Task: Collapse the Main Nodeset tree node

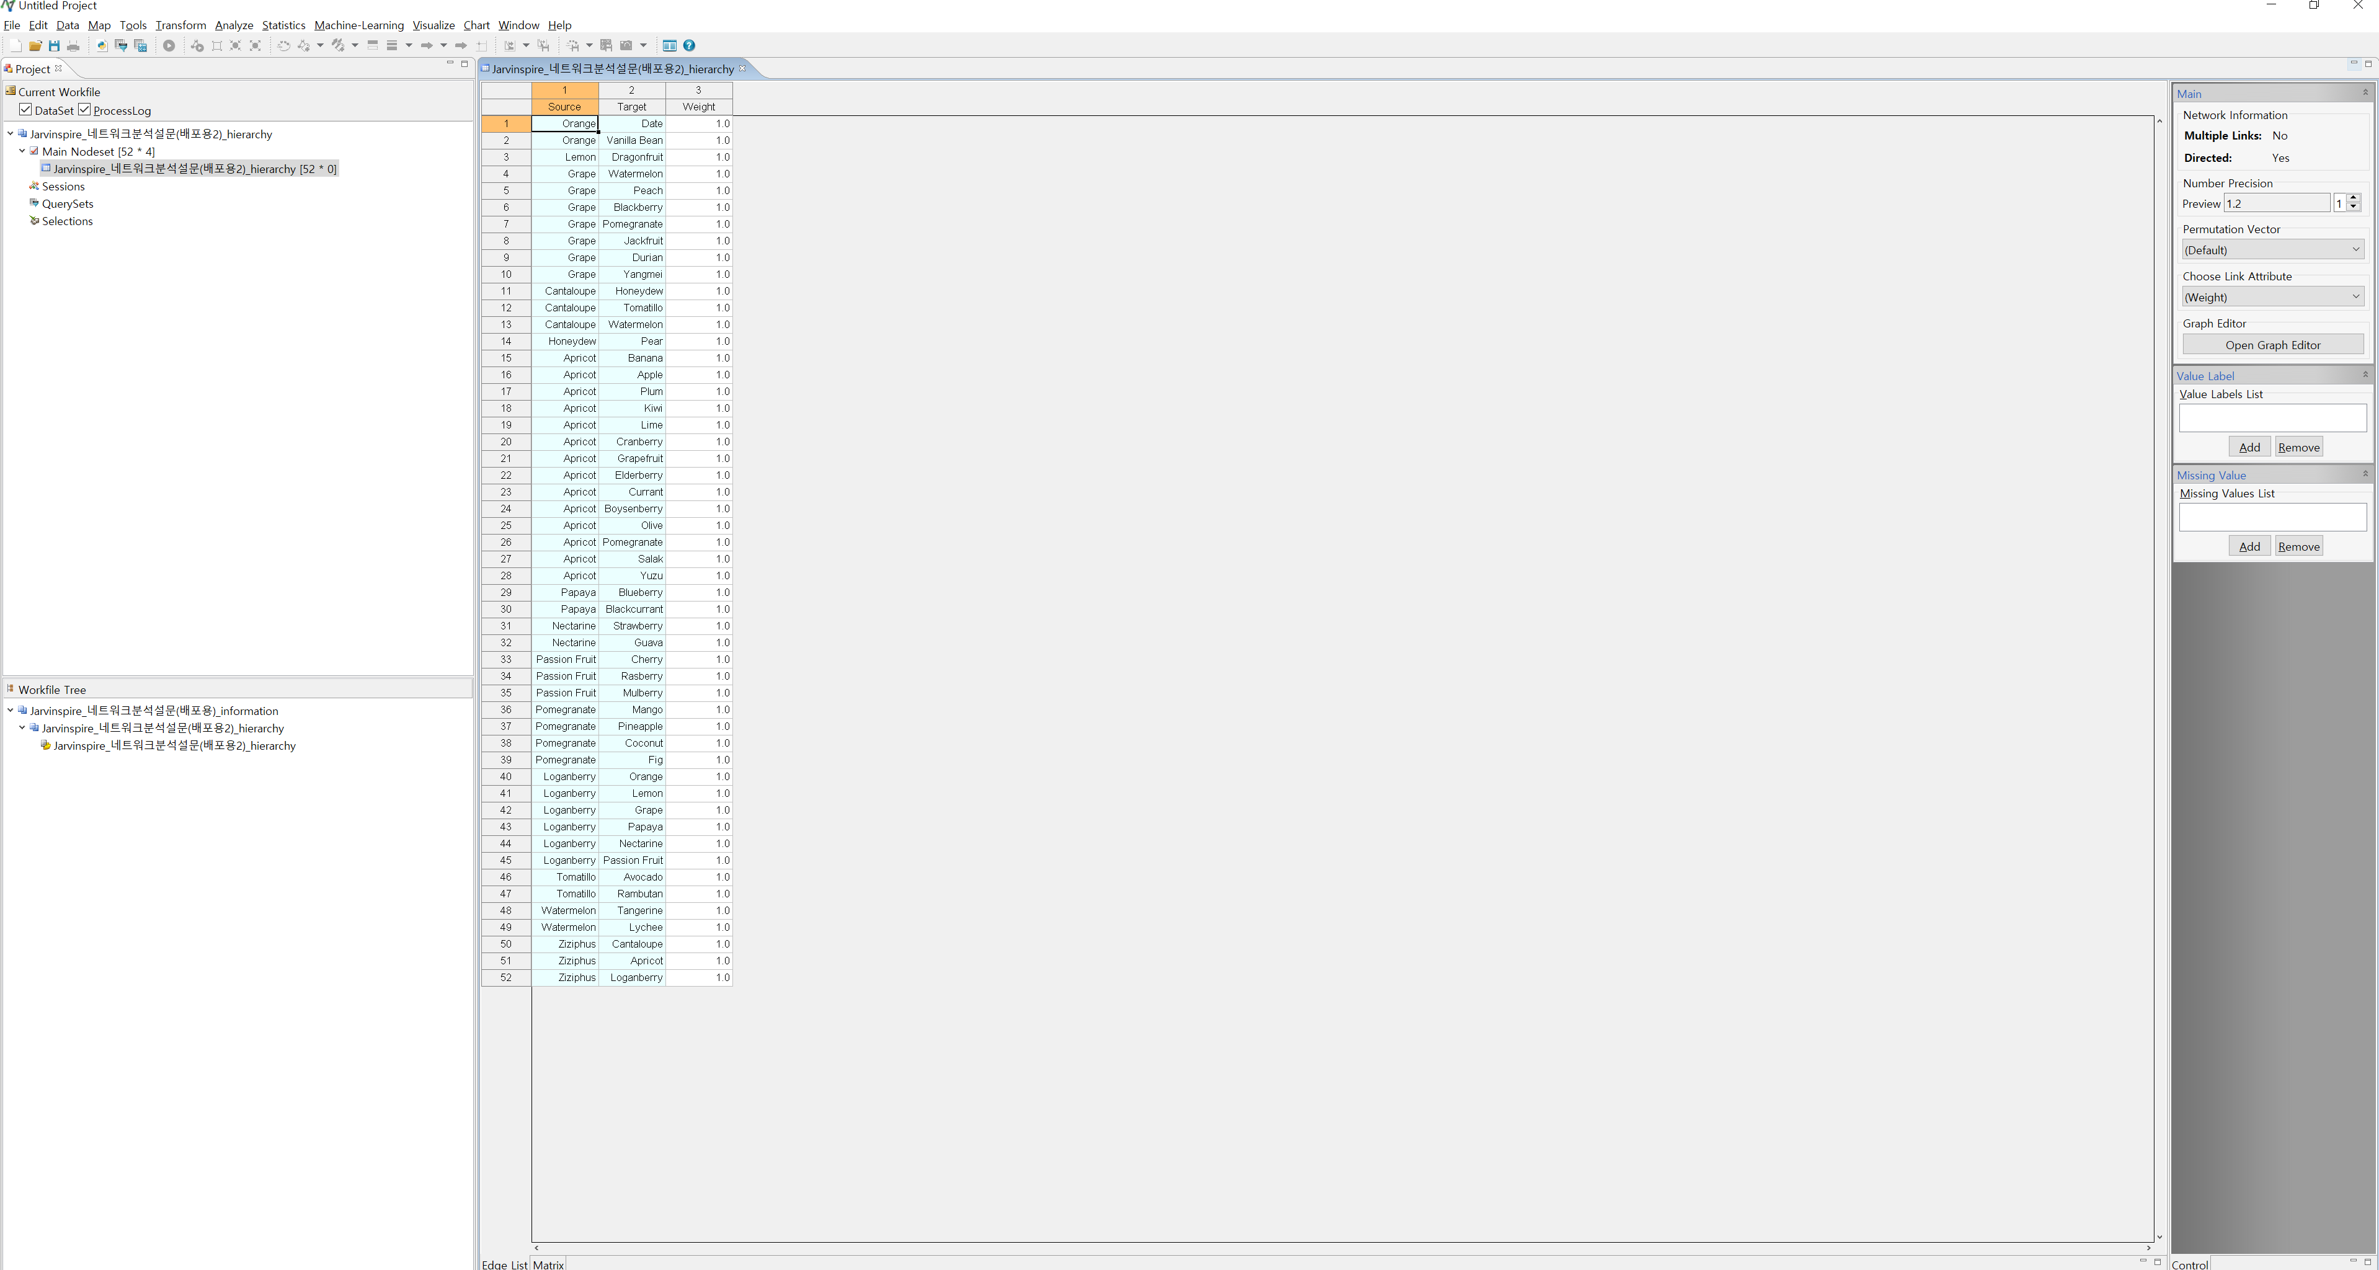Action: point(22,151)
